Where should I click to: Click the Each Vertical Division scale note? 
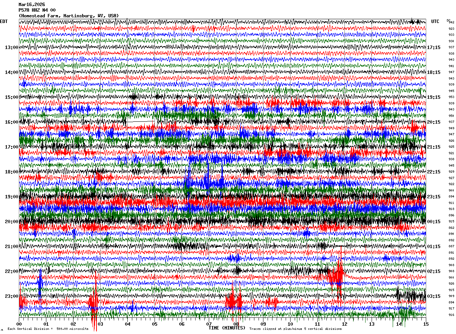point(48,329)
